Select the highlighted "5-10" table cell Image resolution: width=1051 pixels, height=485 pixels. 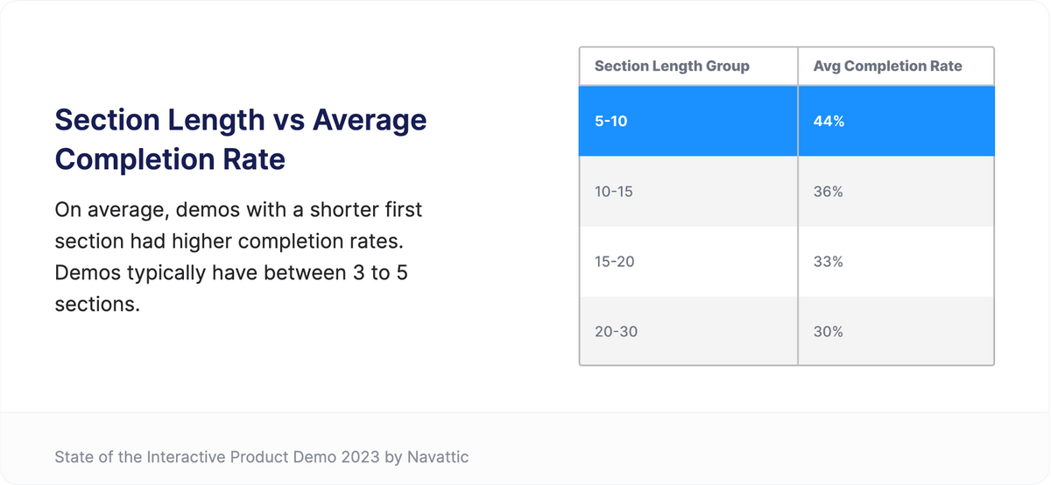click(610, 122)
